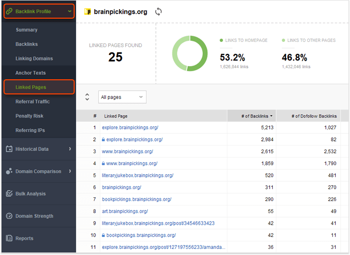Image resolution: width=350 pixels, height=255 pixels.
Task: Click the lock icon in row 2
Action: 103,139
